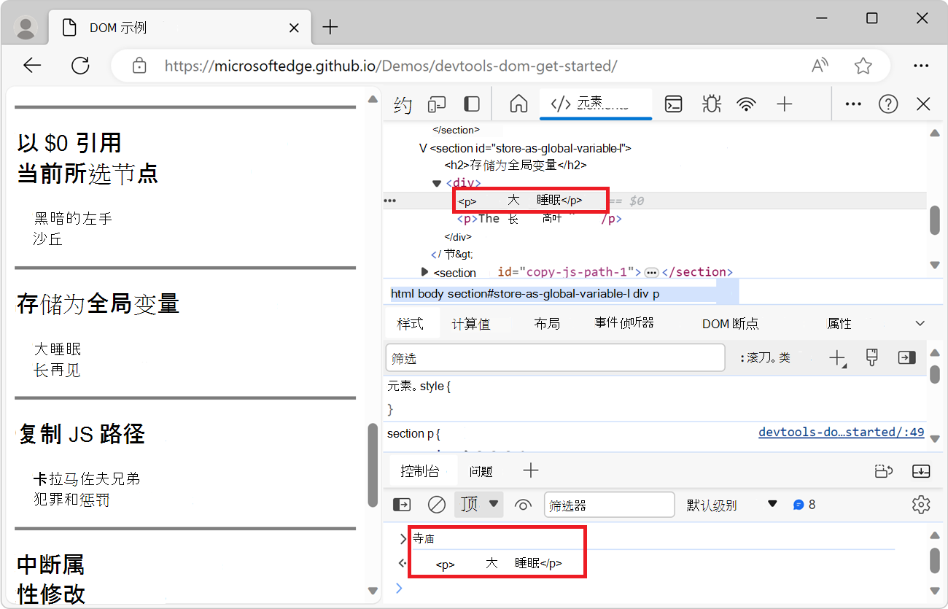The image size is (948, 609).
Task: Click breadcrumb path html body section div p
Action: tap(525, 294)
